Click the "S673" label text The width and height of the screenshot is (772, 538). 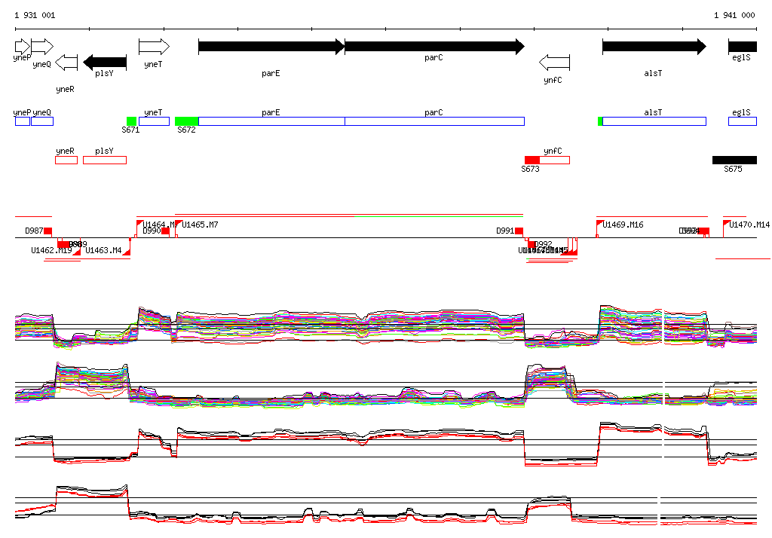coord(530,169)
